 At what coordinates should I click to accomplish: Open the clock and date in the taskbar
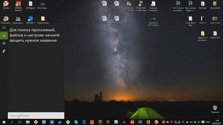[217, 122]
